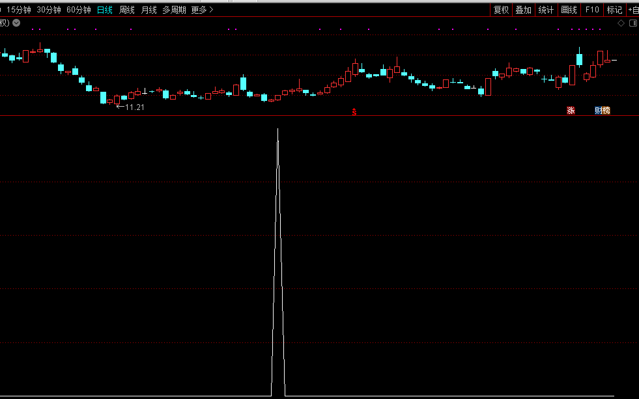Click the red S signal marker
The width and height of the screenshot is (639, 399).
click(x=354, y=113)
